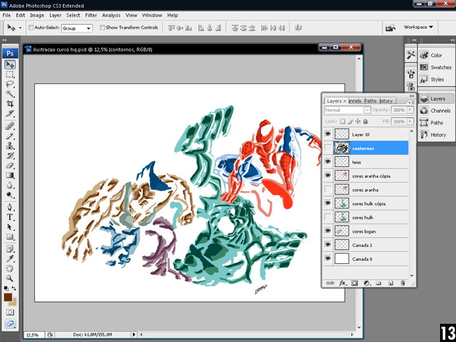Hide the teias layer

click(x=328, y=162)
